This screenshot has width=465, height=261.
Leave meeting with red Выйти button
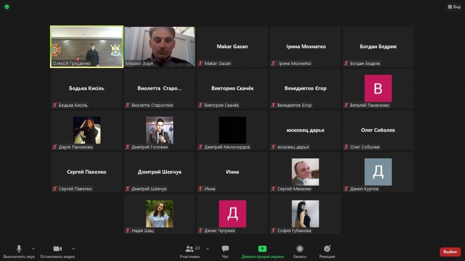coord(450,252)
